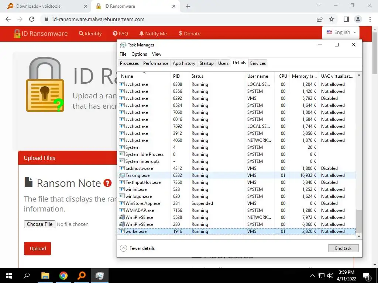The width and height of the screenshot is (378, 283).
Task: Open the English language dropdown
Action: [341, 32]
